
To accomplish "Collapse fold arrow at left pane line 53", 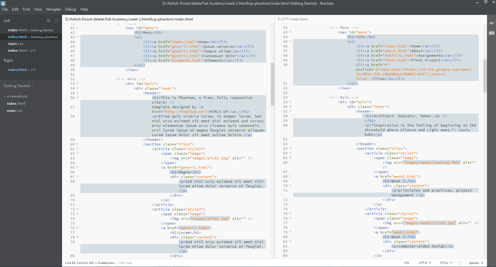I will click(x=78, y=84).
